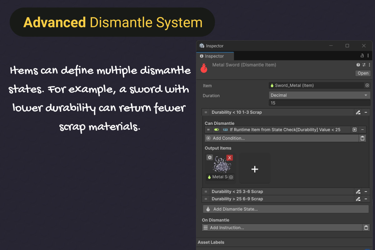The height and width of the screenshot is (250, 375).
Task: Click the Inspector lock icon
Action: click(362, 56)
